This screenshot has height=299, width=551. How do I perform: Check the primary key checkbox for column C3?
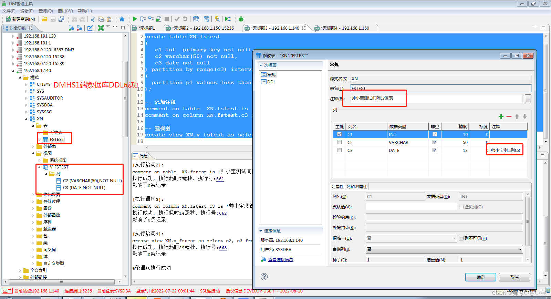pyautogui.click(x=340, y=150)
